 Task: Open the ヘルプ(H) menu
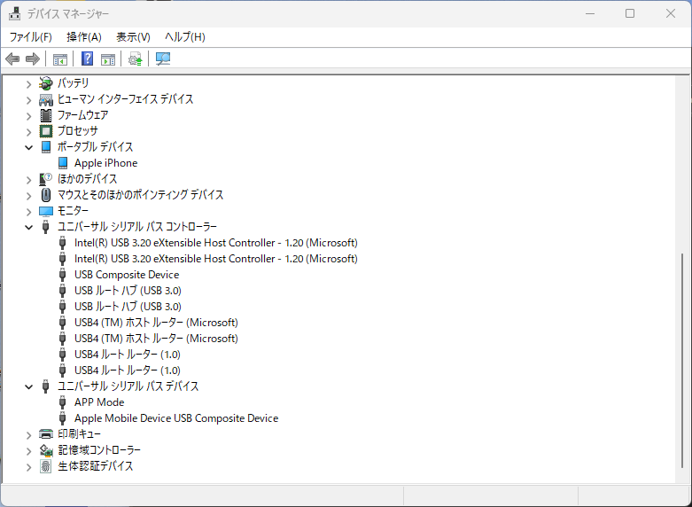185,37
